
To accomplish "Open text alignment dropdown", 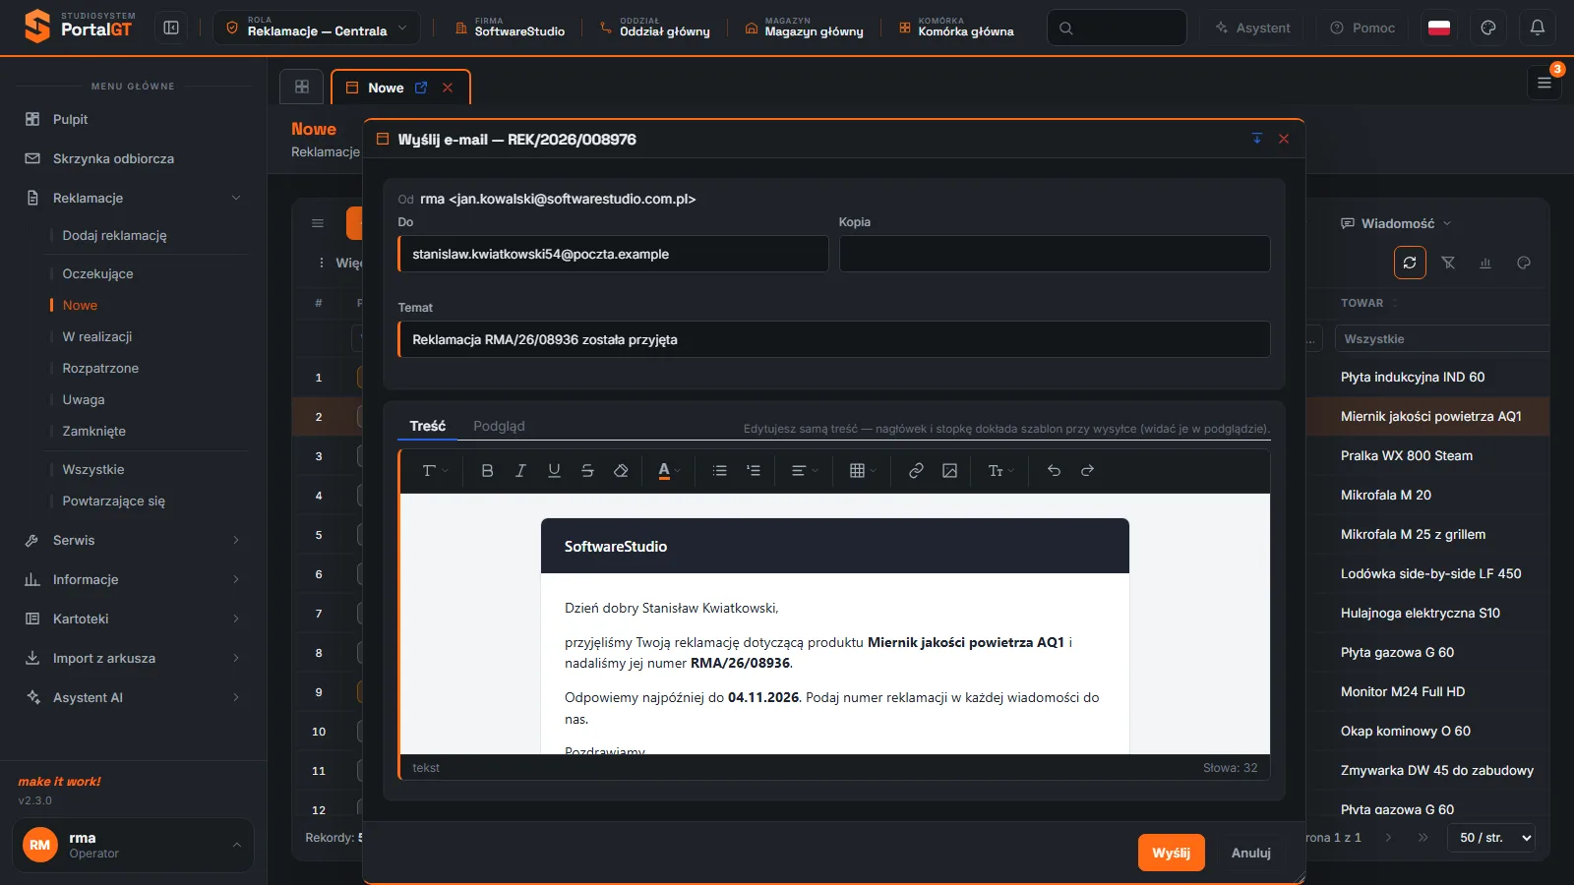I will [x=805, y=471].
